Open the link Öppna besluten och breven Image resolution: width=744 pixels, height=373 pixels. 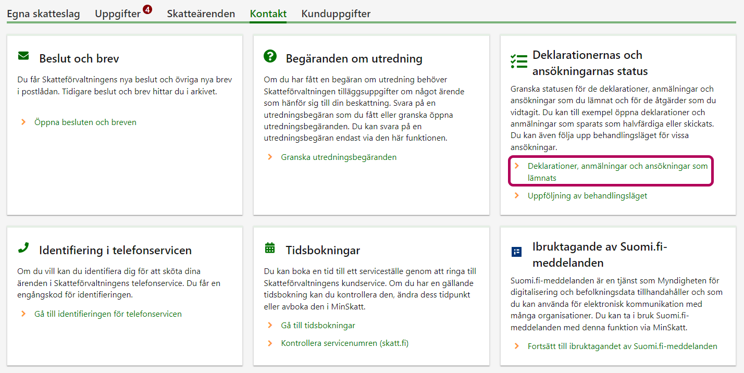pos(85,122)
